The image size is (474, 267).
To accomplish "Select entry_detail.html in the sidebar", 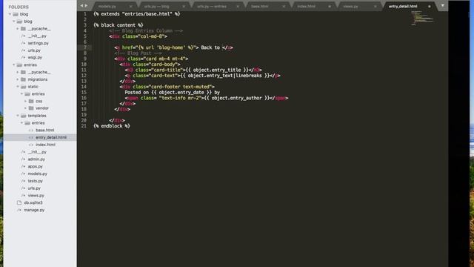I will (x=51, y=137).
